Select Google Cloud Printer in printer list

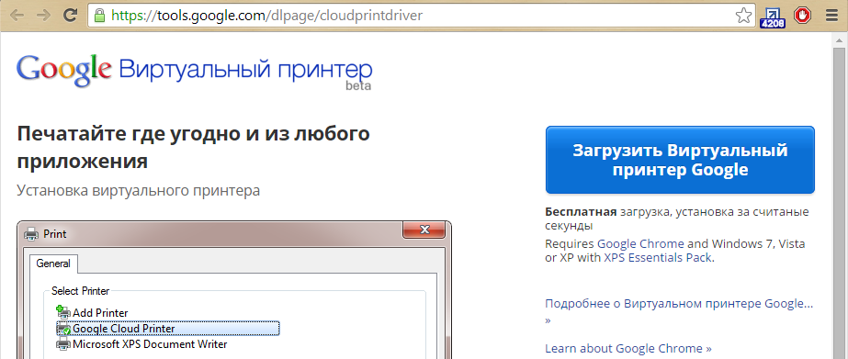pos(168,328)
